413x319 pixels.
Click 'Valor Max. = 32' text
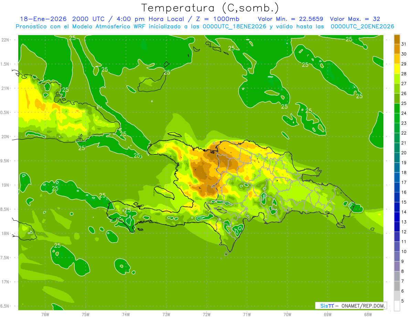355,19
